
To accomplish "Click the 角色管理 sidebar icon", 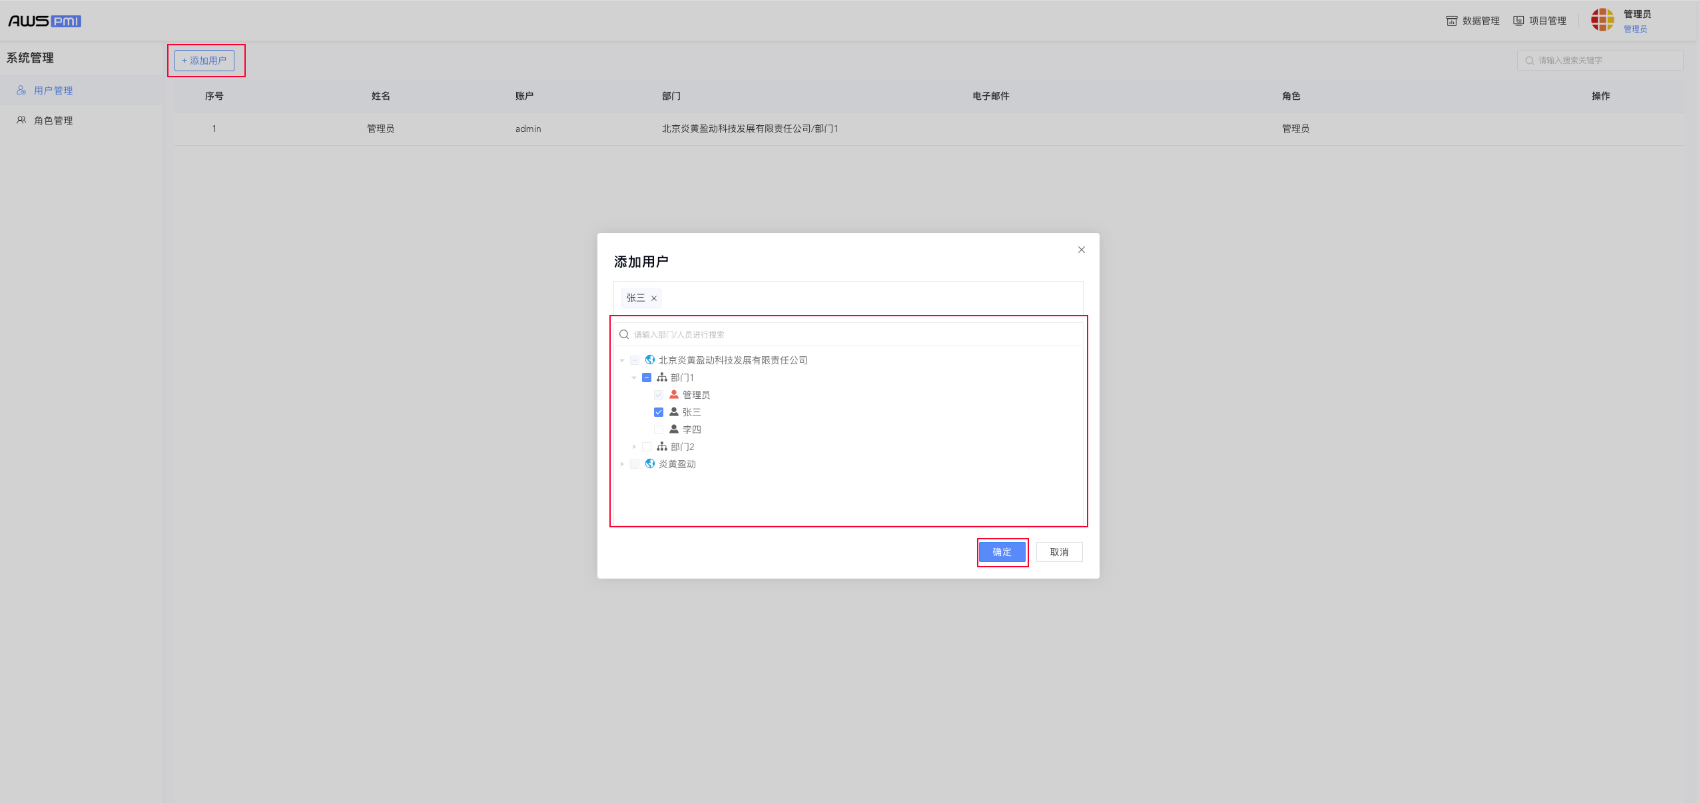I will point(21,120).
